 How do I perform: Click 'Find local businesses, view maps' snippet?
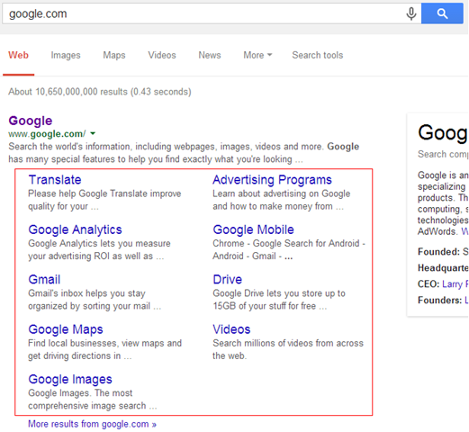pyautogui.click(x=105, y=343)
